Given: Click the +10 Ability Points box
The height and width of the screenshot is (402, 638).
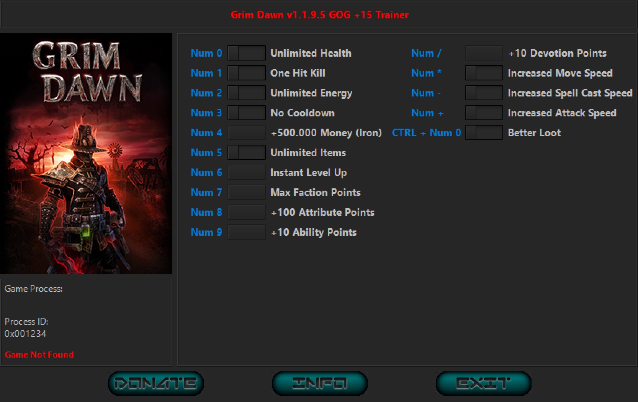Looking at the screenshot, I should click(247, 232).
